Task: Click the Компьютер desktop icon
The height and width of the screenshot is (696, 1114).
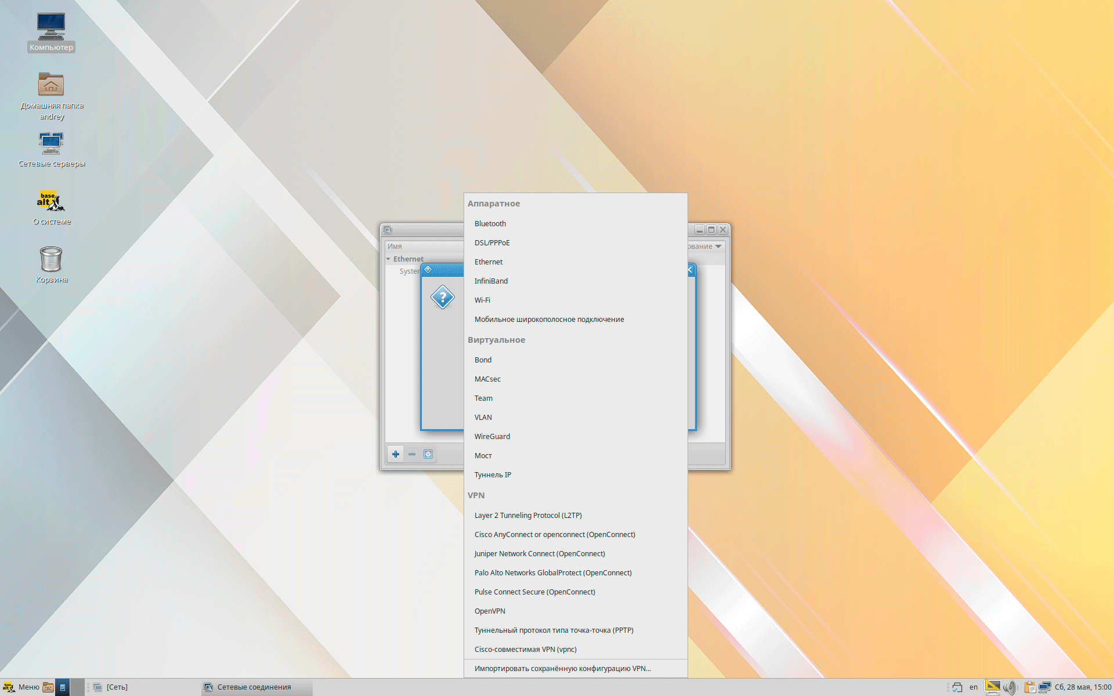Action: [50, 28]
